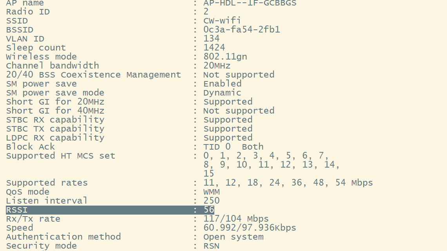
Task: Click the SM power save mode value Dynamic
Action: click(222, 93)
